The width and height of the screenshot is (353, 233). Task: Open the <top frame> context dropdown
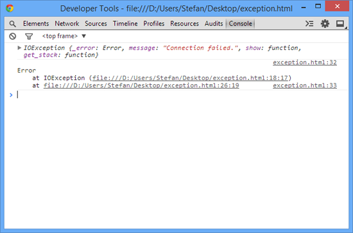pyautogui.click(x=64, y=36)
